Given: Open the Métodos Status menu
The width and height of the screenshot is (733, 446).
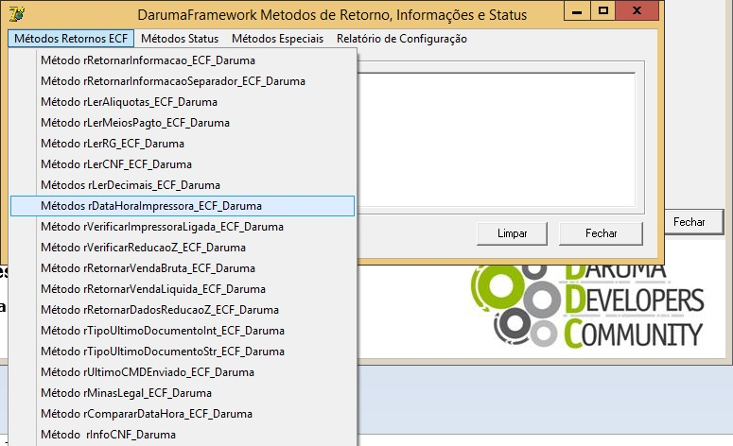Looking at the screenshot, I should [180, 39].
